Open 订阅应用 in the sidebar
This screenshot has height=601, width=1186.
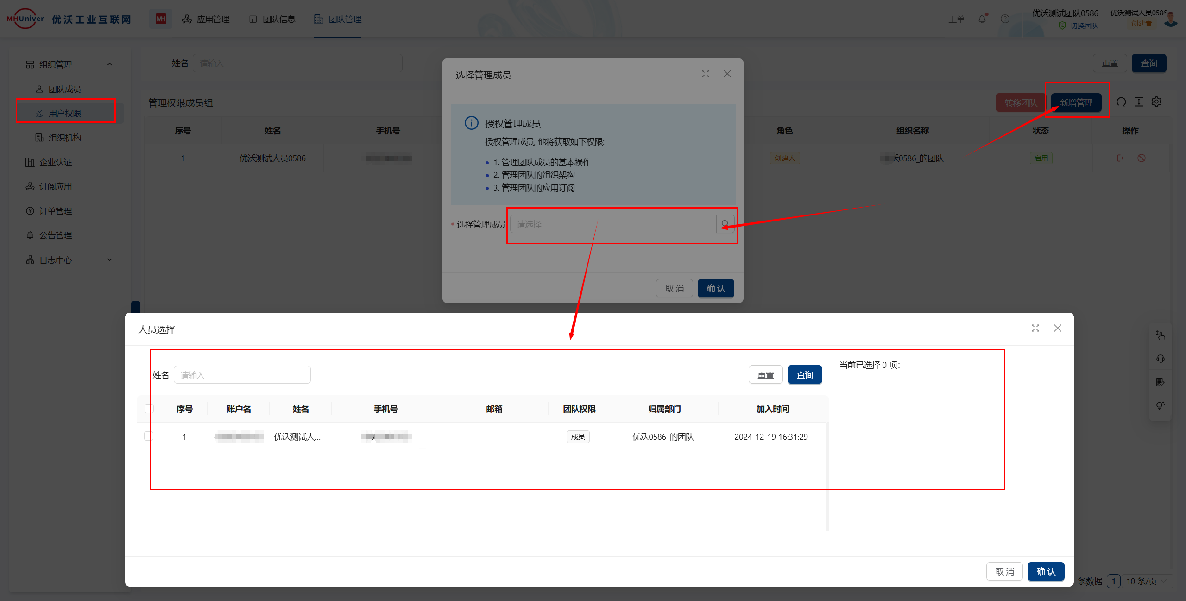click(x=55, y=186)
